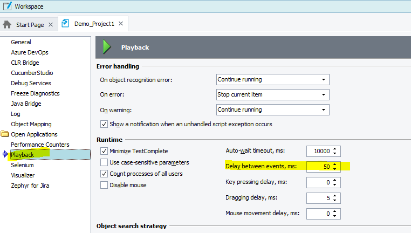Toggle Minimize TestComplete checkbox
The width and height of the screenshot is (411, 233).
(x=104, y=151)
